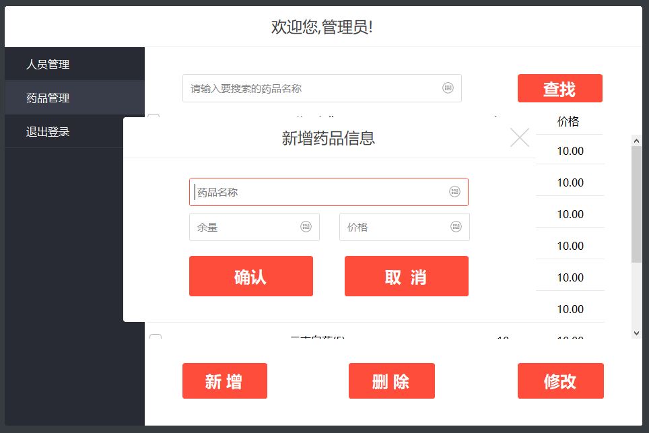The image size is (649, 433).
Task: Click the vertical scrollbar thumb of the table
Action: (636, 204)
